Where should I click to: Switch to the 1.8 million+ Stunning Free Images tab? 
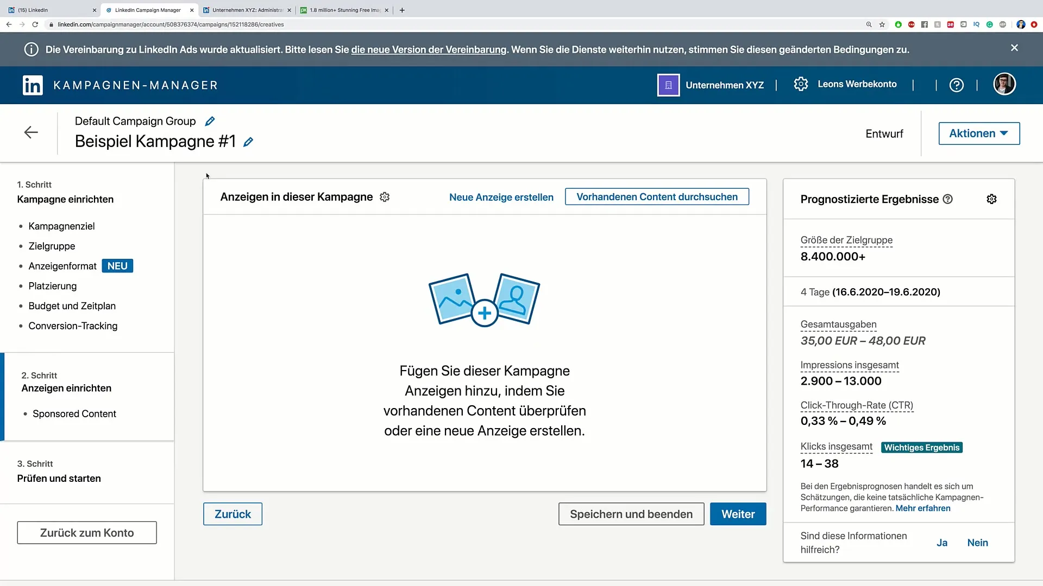(x=344, y=10)
